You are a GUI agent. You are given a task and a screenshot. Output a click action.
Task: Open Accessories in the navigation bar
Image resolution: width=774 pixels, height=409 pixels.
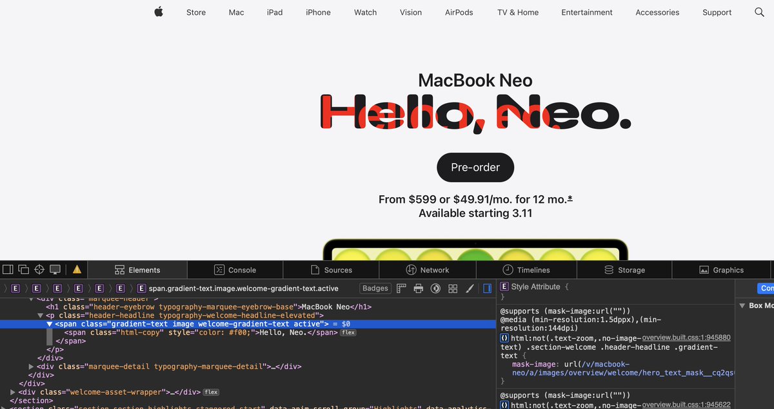pyautogui.click(x=657, y=12)
